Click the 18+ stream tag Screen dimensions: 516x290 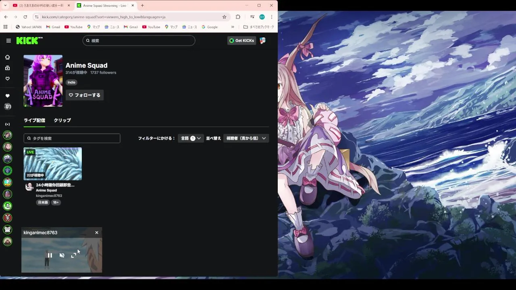[x=56, y=203]
